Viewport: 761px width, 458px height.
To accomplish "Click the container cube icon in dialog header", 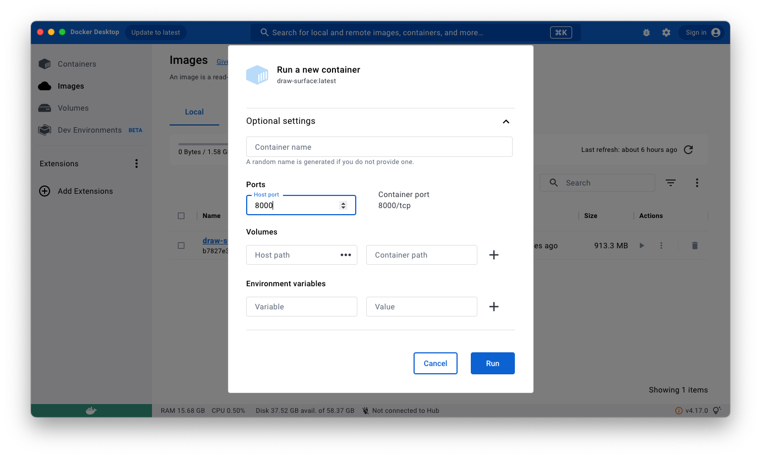I will pyautogui.click(x=257, y=75).
